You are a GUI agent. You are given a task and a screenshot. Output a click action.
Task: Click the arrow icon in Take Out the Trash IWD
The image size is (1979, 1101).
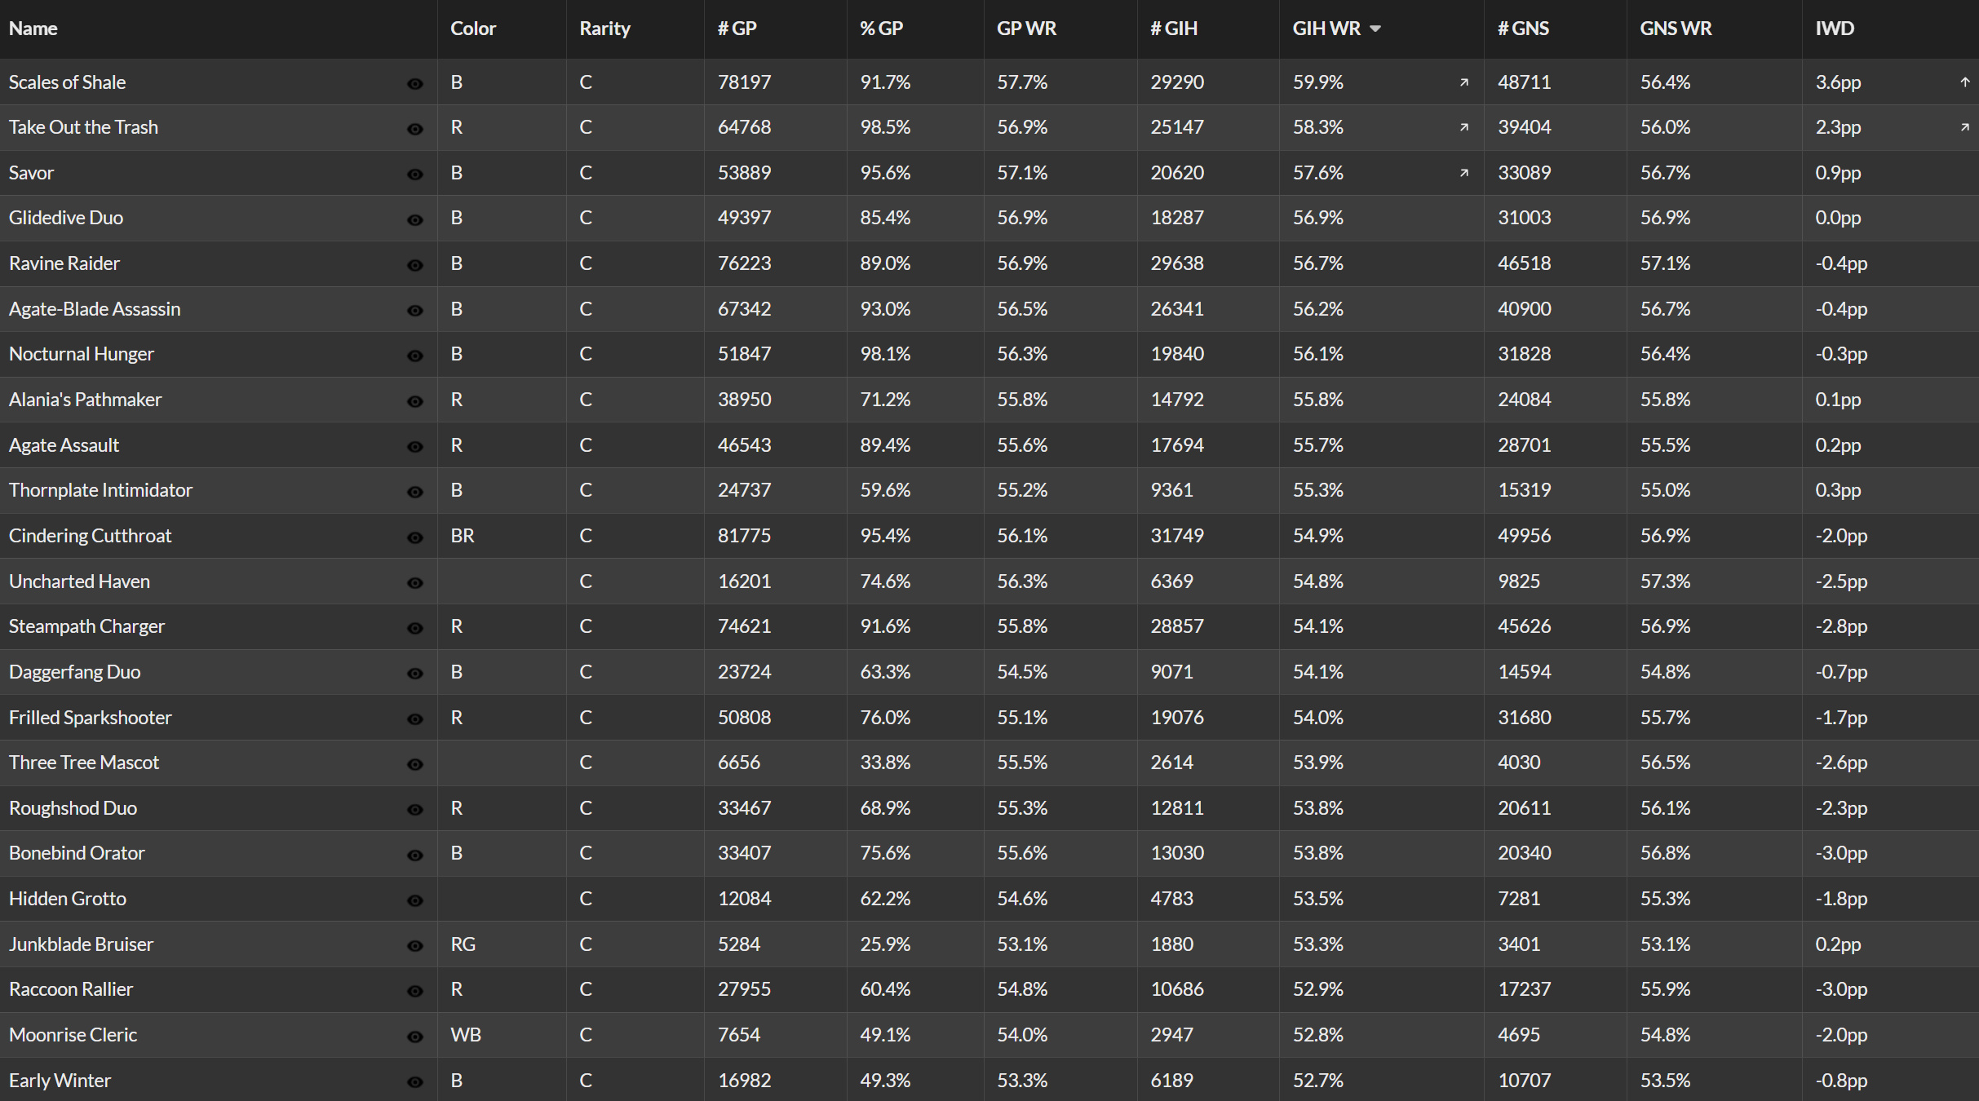1965,127
